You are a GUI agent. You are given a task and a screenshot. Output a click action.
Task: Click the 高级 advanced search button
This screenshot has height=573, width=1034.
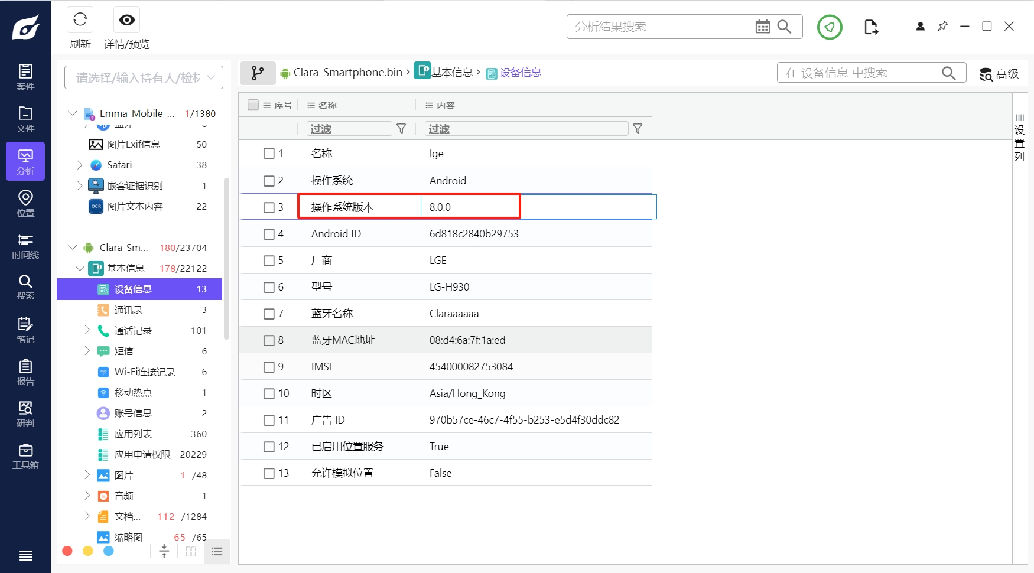pyautogui.click(x=999, y=74)
